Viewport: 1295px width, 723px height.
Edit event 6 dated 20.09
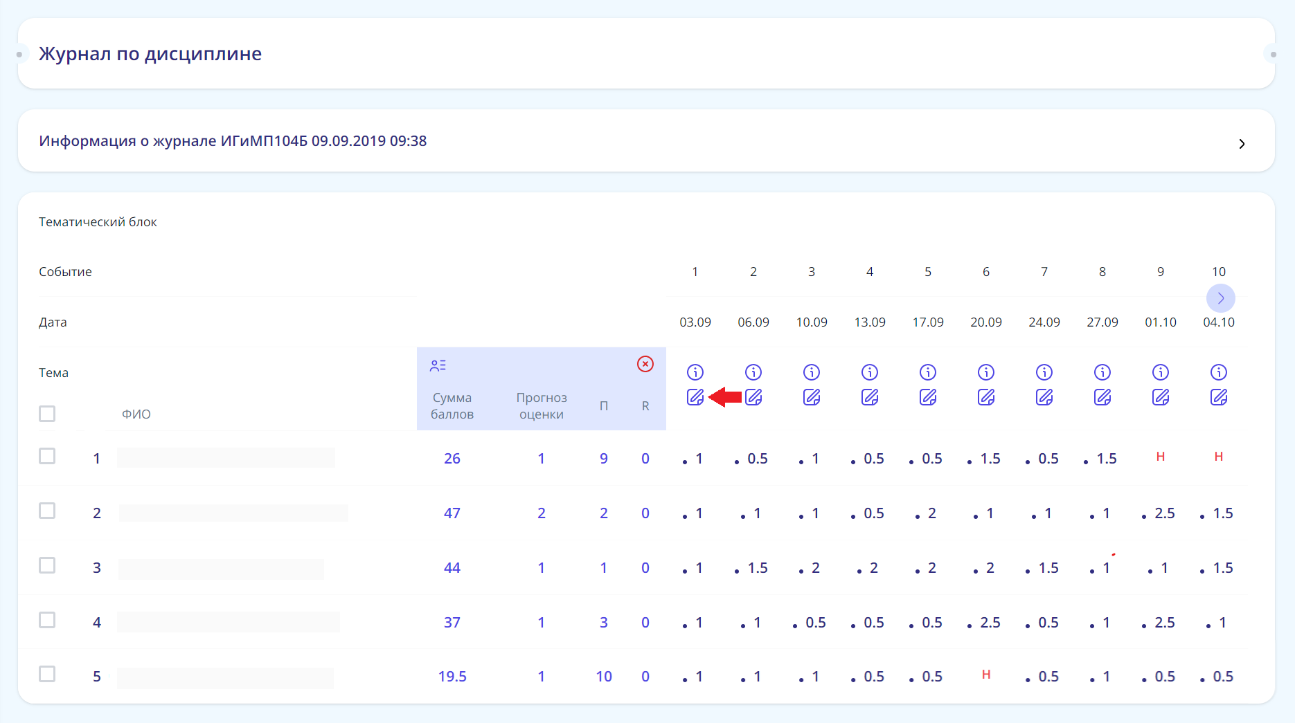(986, 397)
